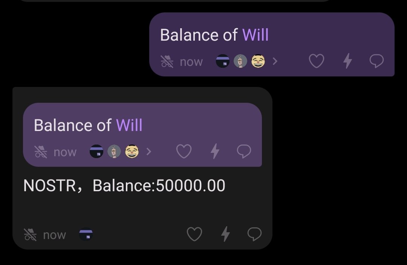
Task: Open gray character avatar in top message
Action: click(240, 61)
